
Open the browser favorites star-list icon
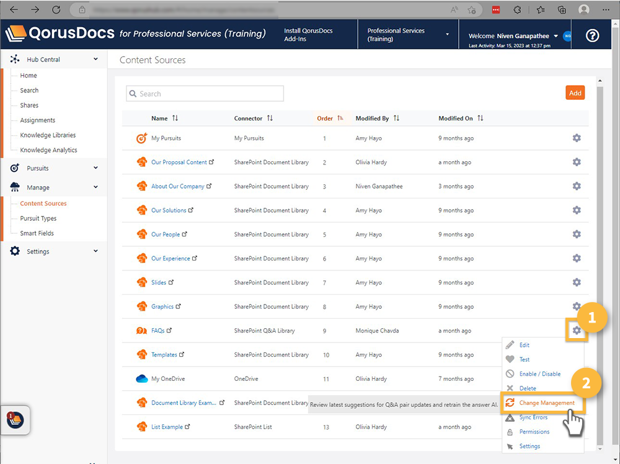point(540,10)
